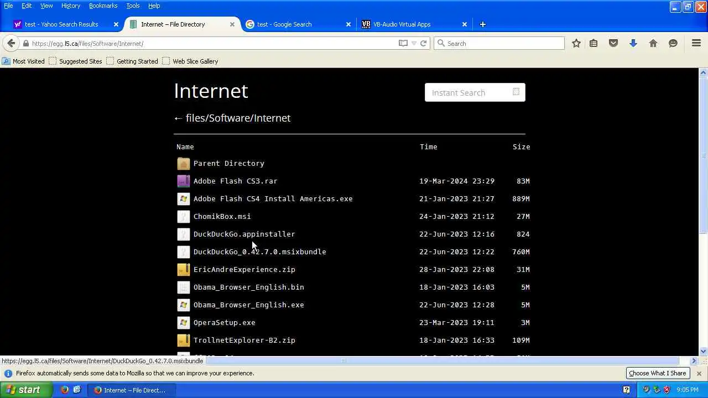Click the ChomikBox.msi file icon
The width and height of the screenshot is (708, 398).
click(x=183, y=216)
